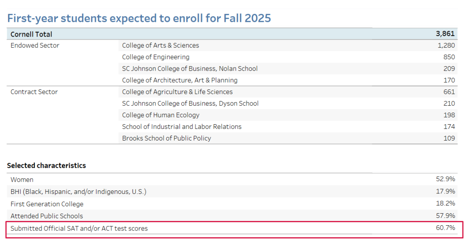The height and width of the screenshot is (245, 465).
Task: Click the Endowed Sector label
Action: tap(35, 46)
